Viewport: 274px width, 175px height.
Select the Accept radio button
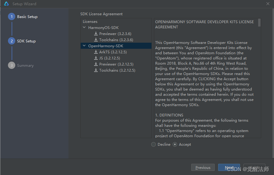(175, 145)
